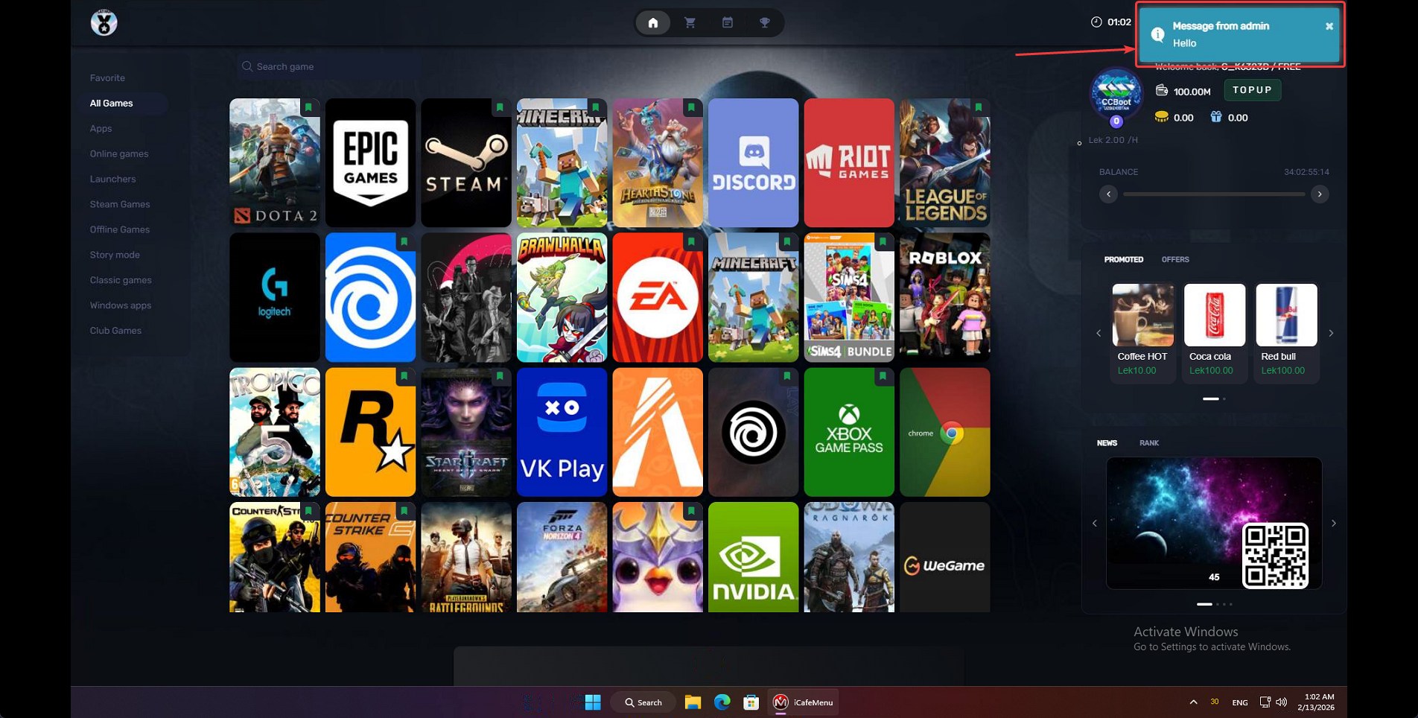1418x718 pixels.
Task: Open the shop cart icon in top navigation
Action: 690,22
